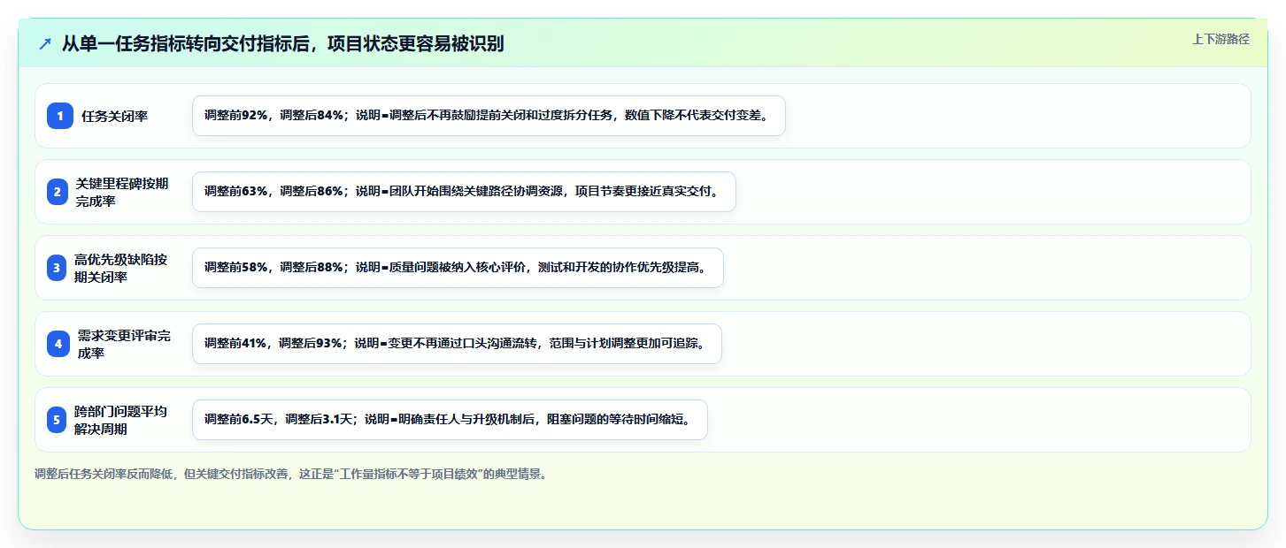This screenshot has height=548, width=1286.
Task: Click the footnote text 调整后任务关闭率反而降低
Action: click(x=293, y=475)
